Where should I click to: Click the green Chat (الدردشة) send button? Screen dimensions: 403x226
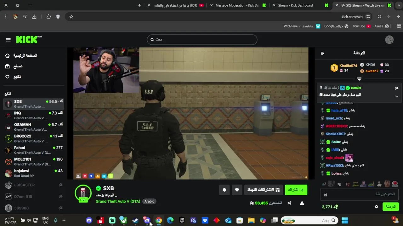pyautogui.click(x=391, y=207)
